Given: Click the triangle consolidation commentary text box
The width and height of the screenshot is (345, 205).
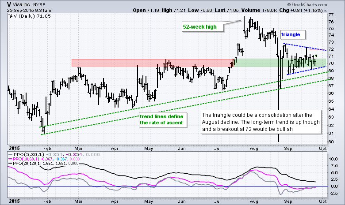Looking at the screenshot, I should 261,122.
